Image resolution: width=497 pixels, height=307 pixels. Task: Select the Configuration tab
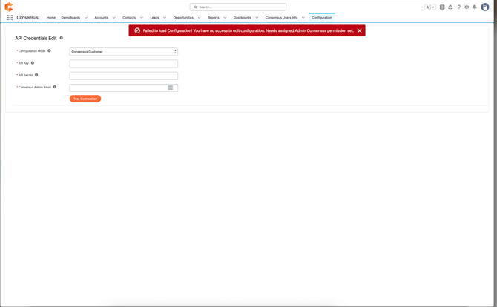tap(322, 17)
